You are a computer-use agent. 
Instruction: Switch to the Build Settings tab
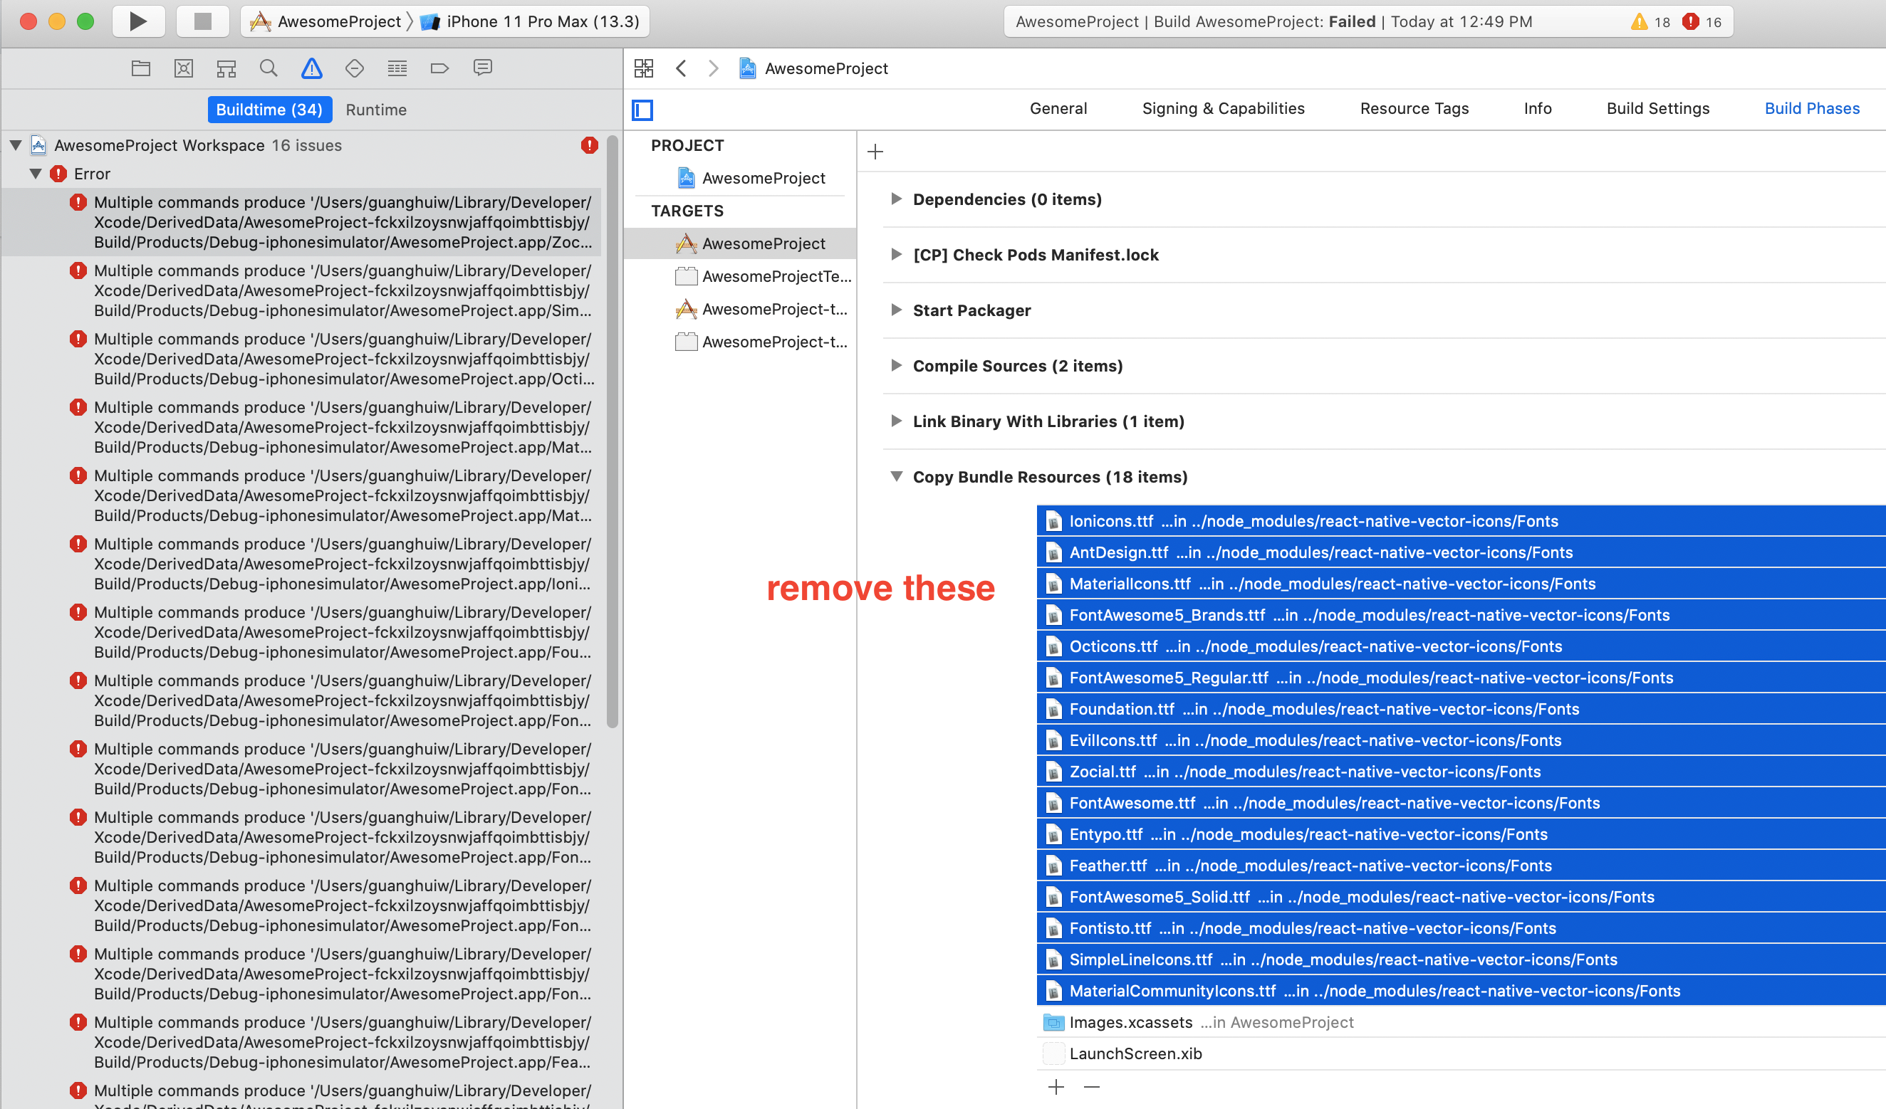(1657, 108)
